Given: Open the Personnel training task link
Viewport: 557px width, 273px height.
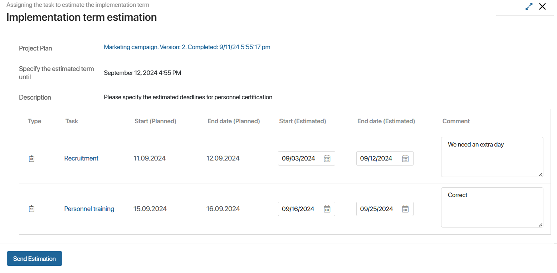Looking at the screenshot, I should pos(89,209).
